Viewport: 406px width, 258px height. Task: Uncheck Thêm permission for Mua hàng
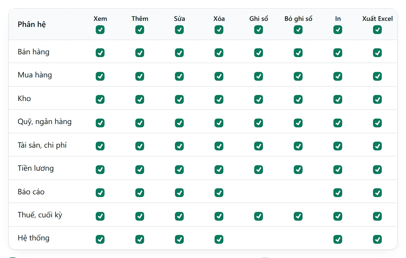(x=140, y=76)
